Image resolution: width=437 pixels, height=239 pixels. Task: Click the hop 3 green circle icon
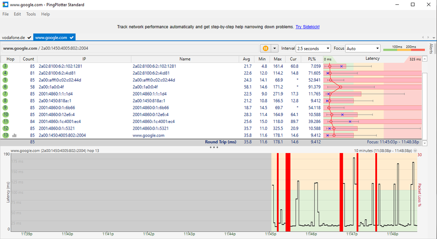tap(5, 66)
